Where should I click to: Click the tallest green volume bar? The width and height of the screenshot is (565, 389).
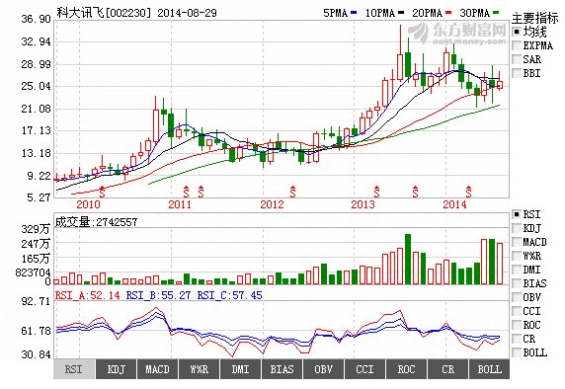408,260
